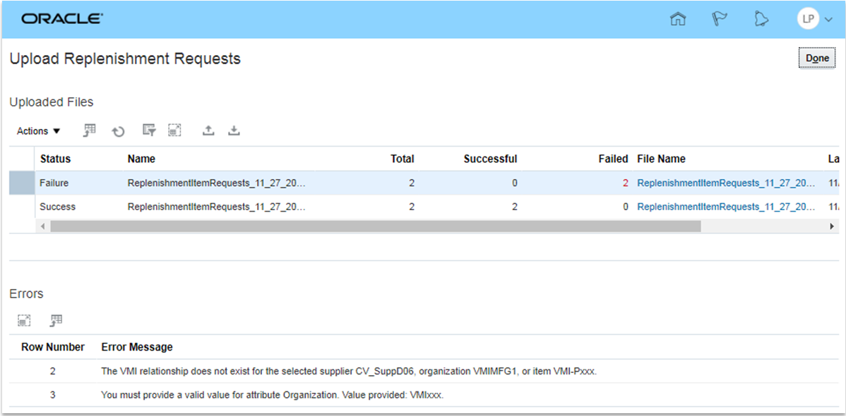Click the Successful value 0 in Failure row
The width and height of the screenshot is (846, 416).
tap(514, 183)
